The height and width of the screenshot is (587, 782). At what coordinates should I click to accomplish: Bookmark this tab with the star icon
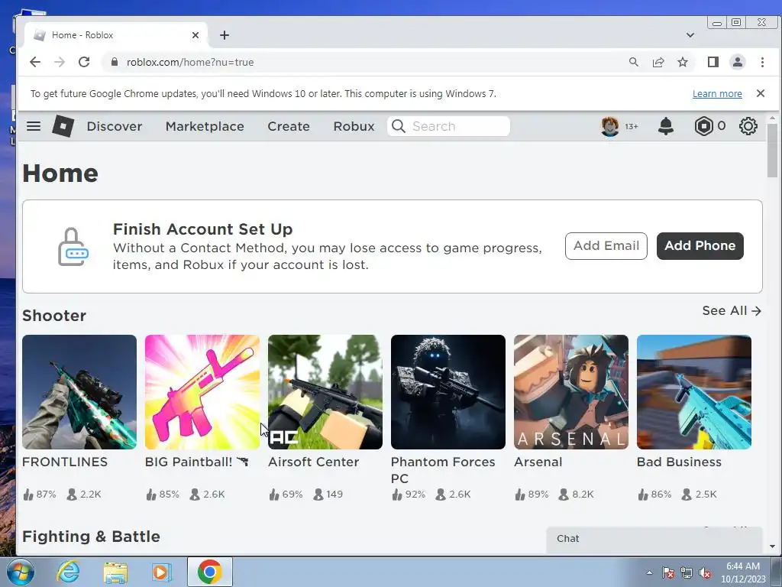coord(683,62)
